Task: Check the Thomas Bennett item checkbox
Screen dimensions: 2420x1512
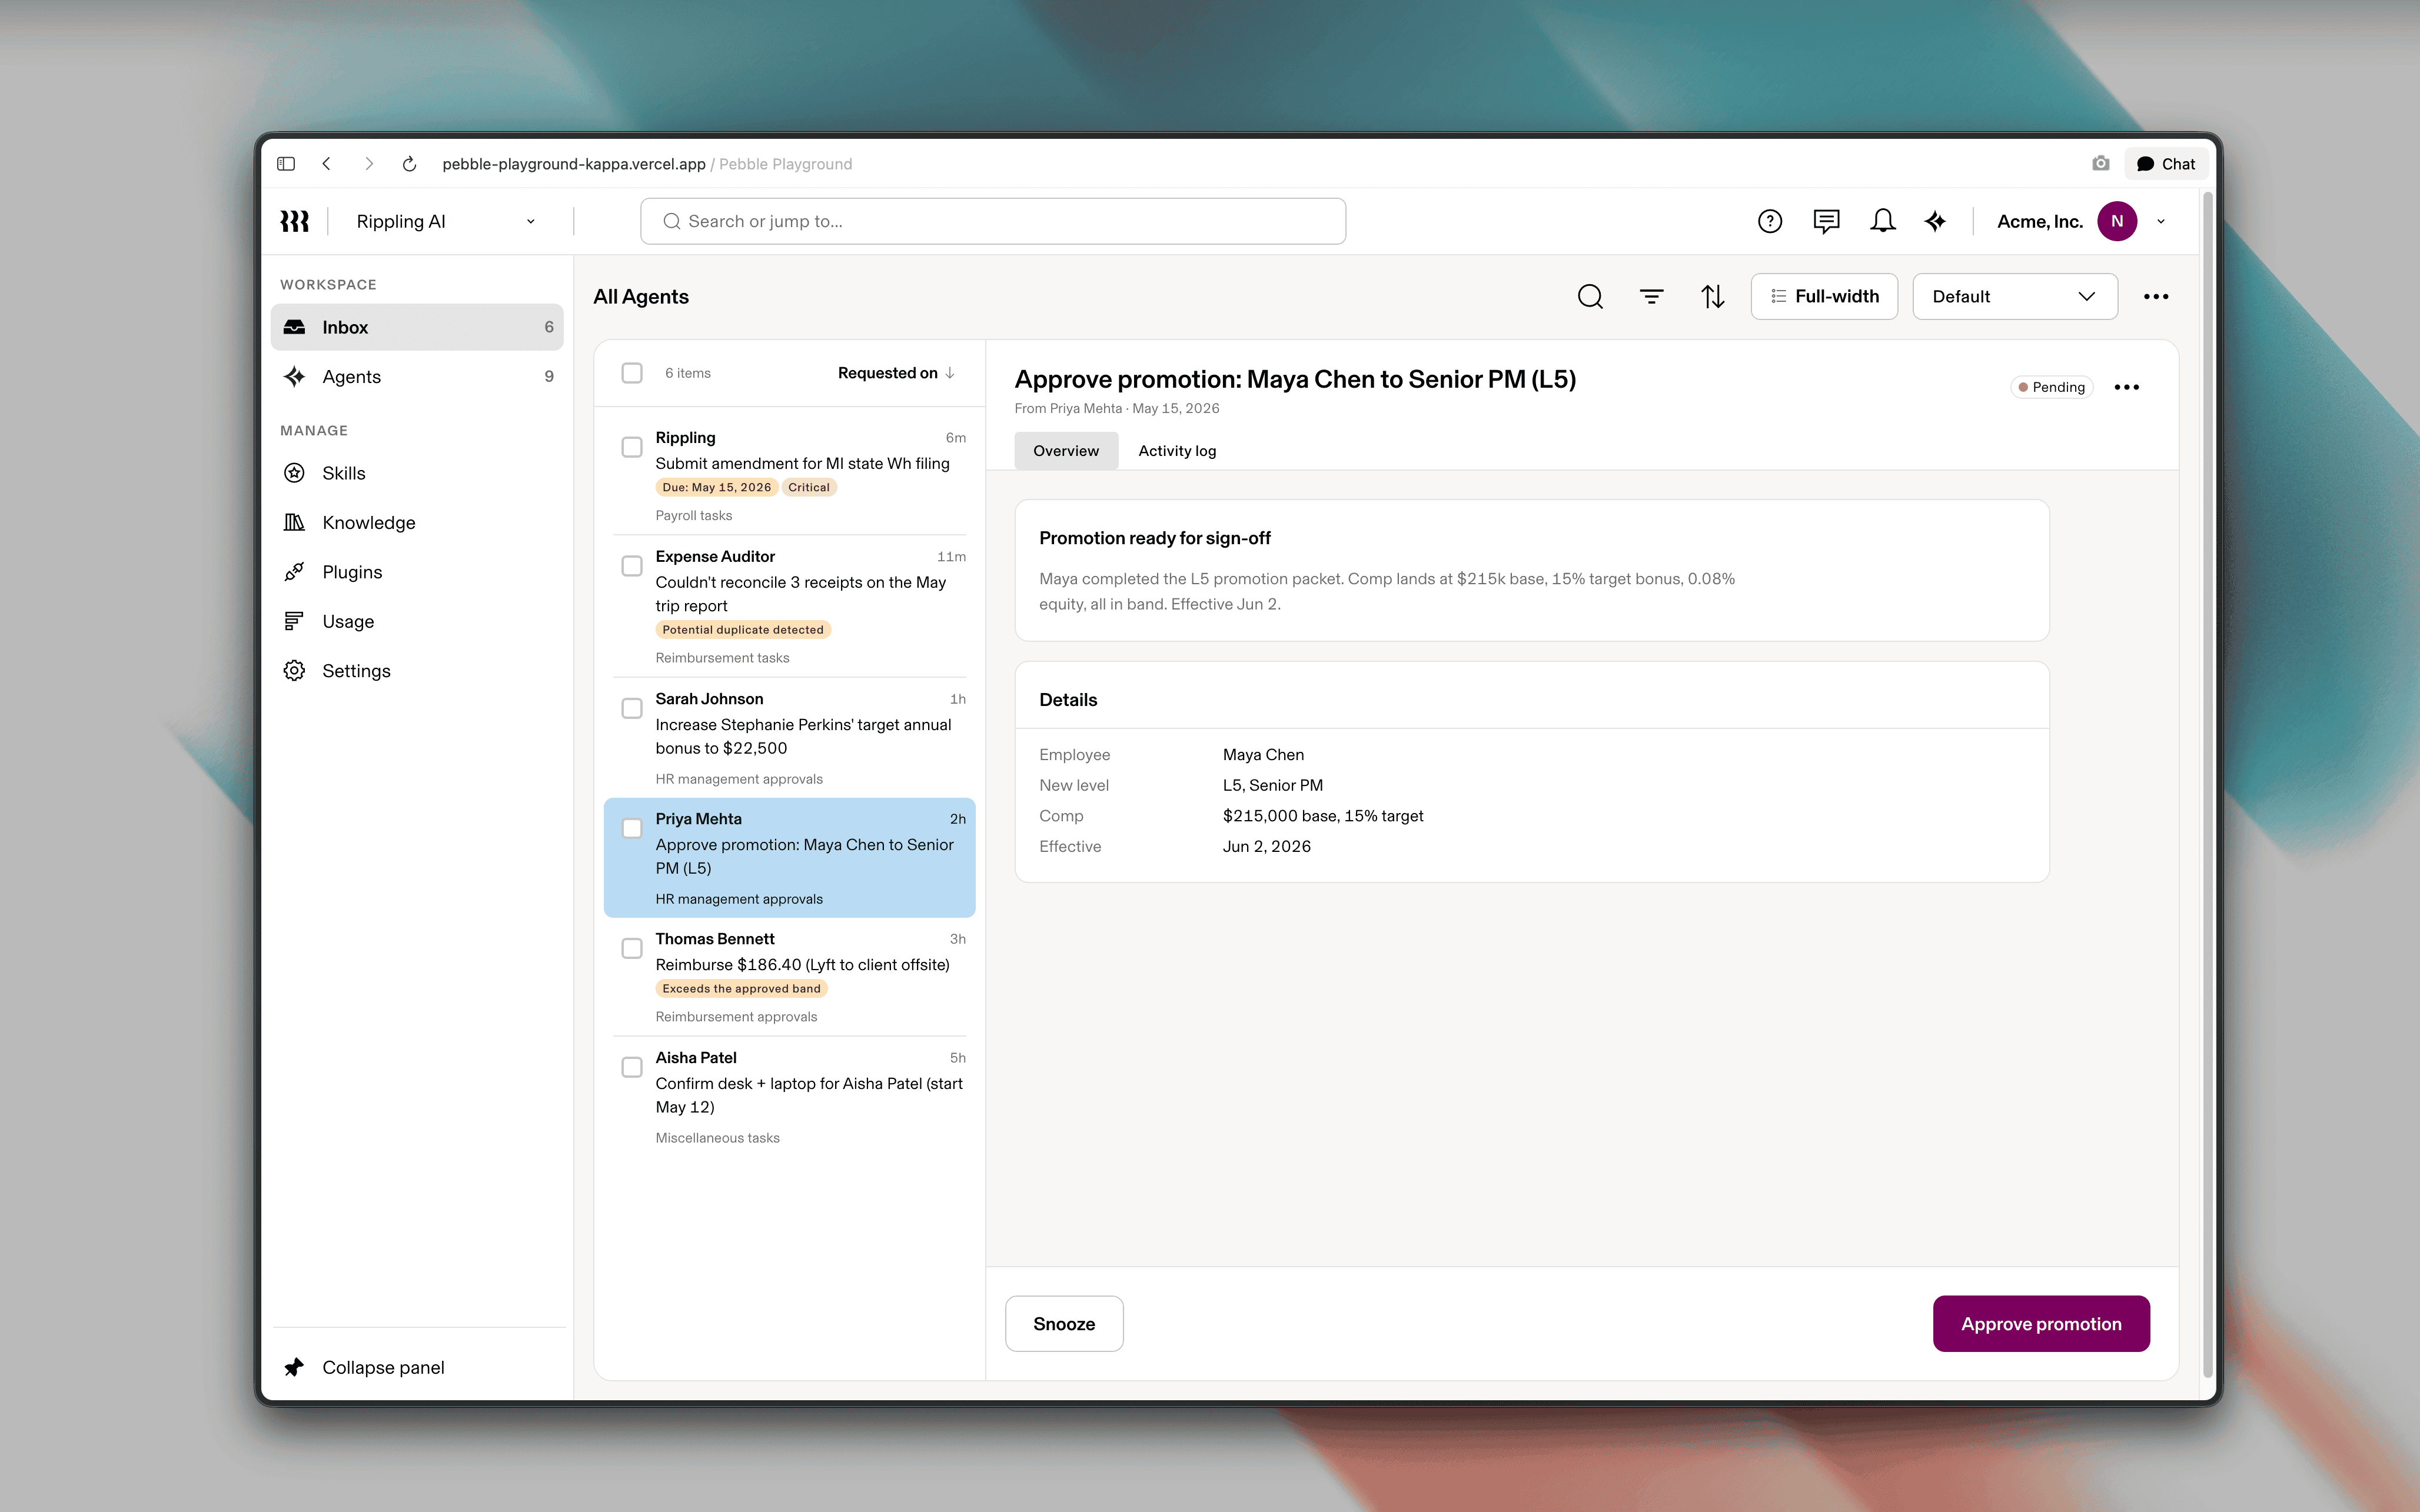Action: click(632, 948)
